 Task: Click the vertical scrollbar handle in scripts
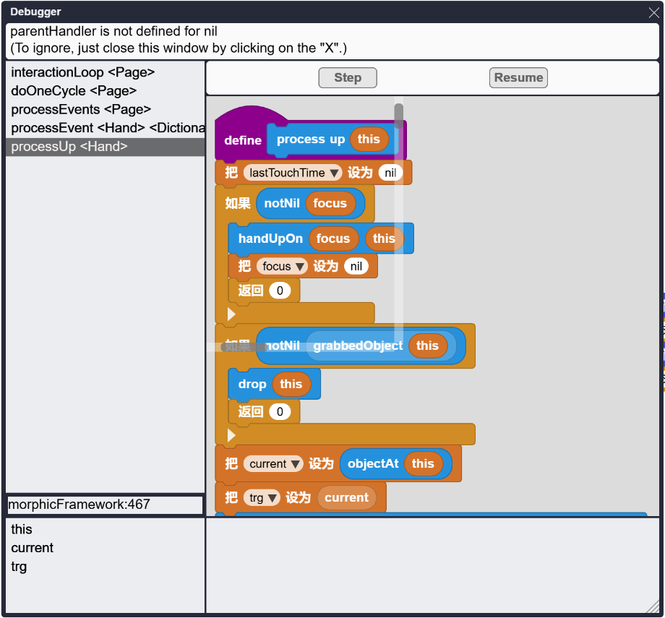pyautogui.click(x=399, y=116)
